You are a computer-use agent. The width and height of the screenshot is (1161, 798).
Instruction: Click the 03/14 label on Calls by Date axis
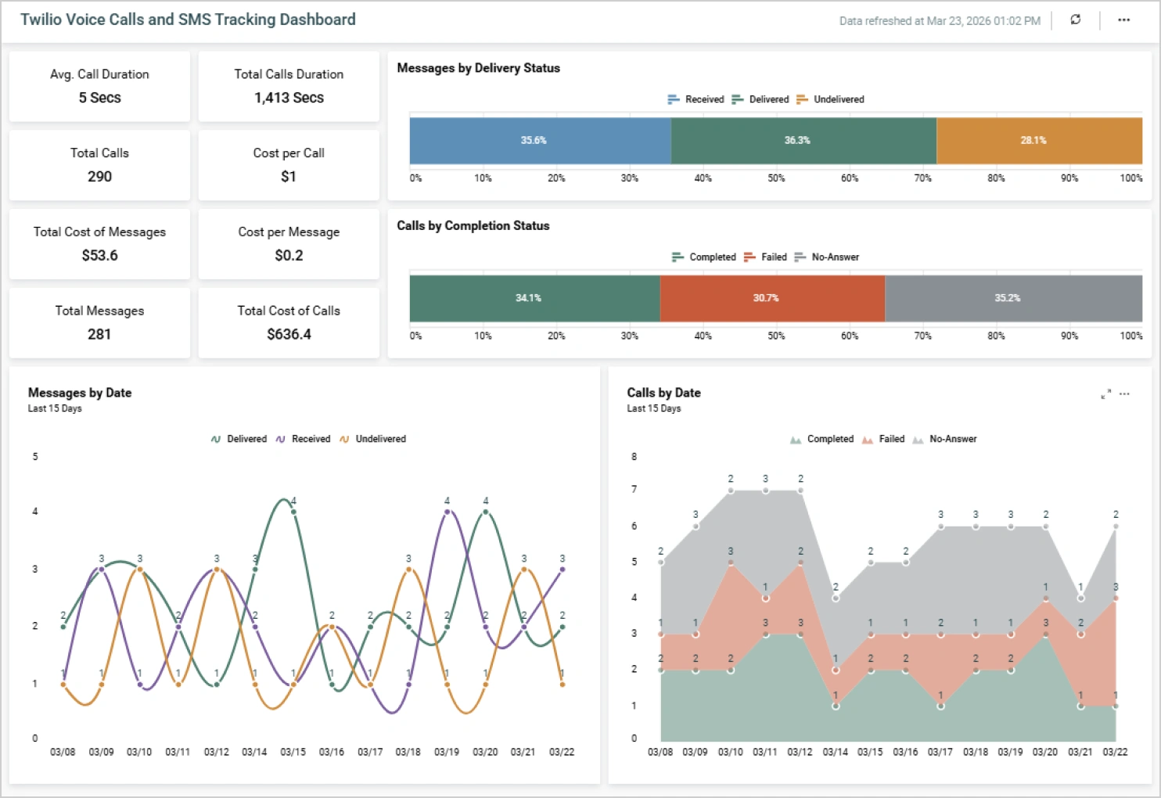pyautogui.click(x=835, y=752)
